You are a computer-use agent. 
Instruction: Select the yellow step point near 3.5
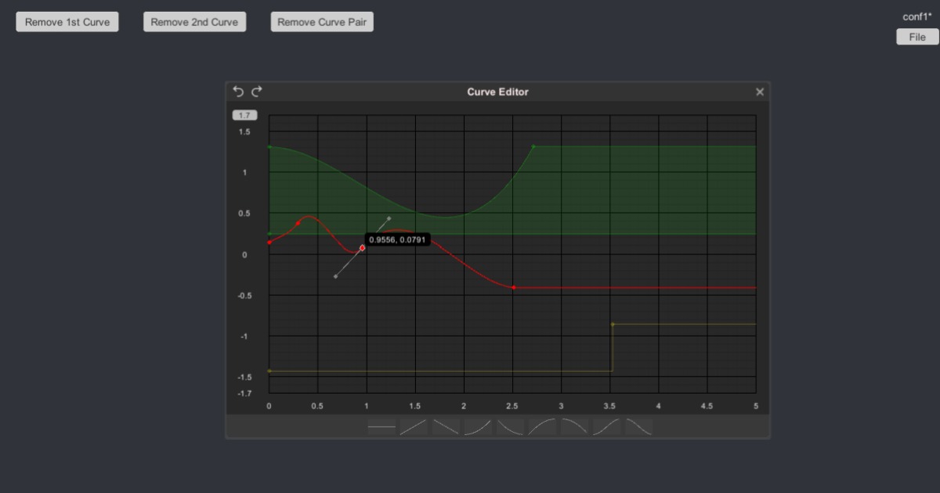click(613, 323)
